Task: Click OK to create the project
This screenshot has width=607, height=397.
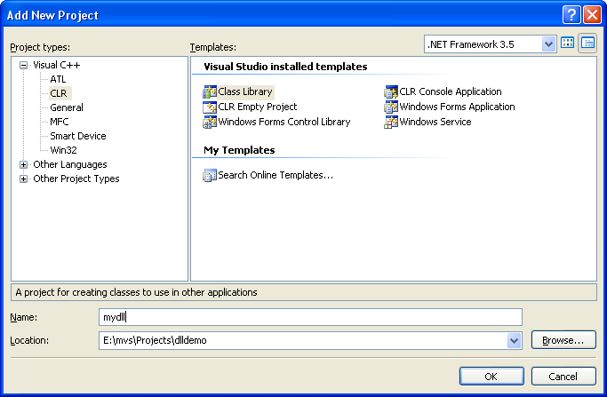Action: (x=491, y=377)
